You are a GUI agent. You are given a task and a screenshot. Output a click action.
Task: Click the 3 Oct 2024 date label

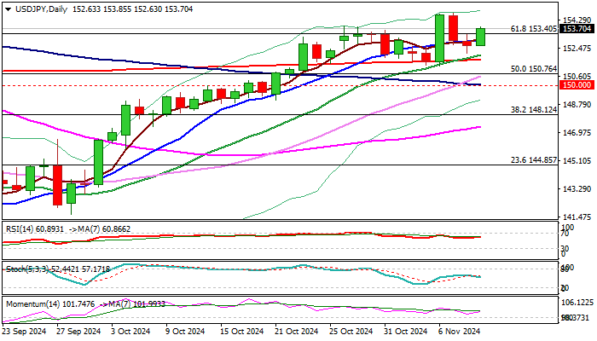pos(133,331)
